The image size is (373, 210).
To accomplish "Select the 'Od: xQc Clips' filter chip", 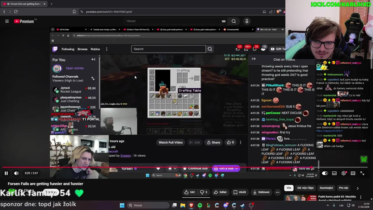I will 305,188.
